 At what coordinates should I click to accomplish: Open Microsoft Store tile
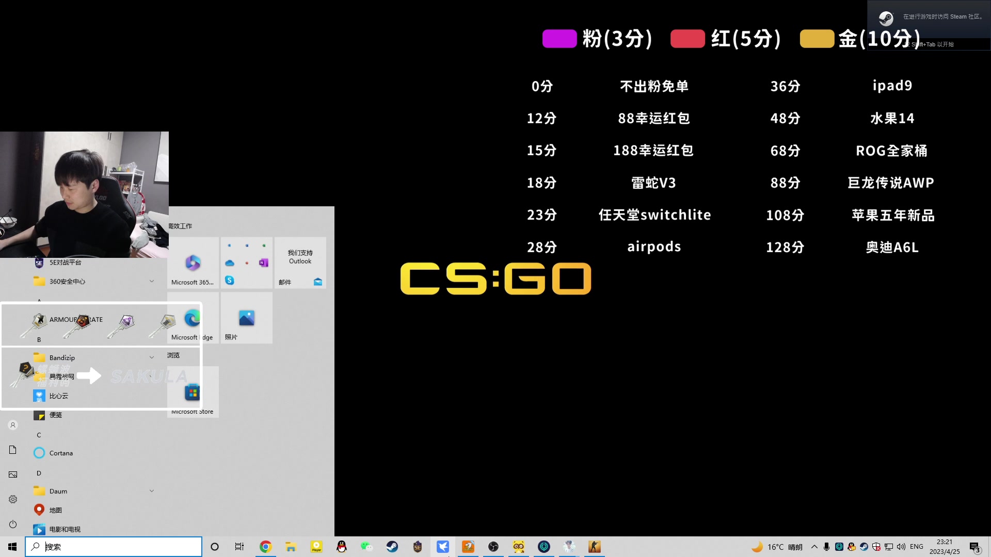pyautogui.click(x=193, y=393)
